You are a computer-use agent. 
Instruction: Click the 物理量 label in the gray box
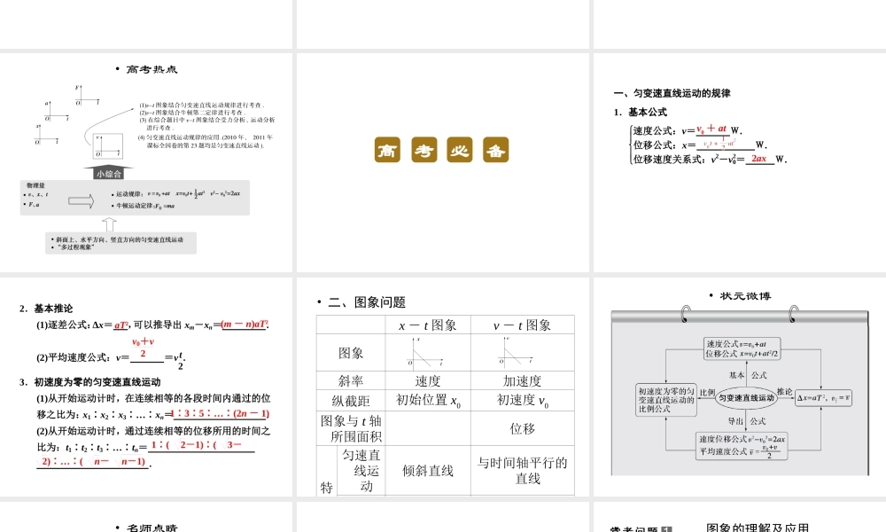click(35, 185)
